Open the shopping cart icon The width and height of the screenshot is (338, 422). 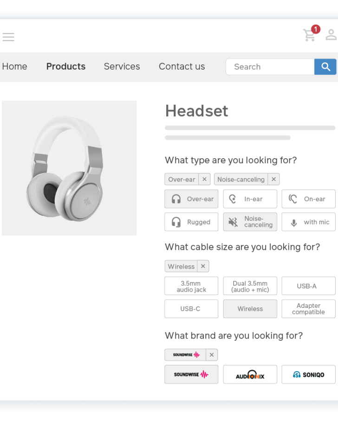(x=310, y=36)
